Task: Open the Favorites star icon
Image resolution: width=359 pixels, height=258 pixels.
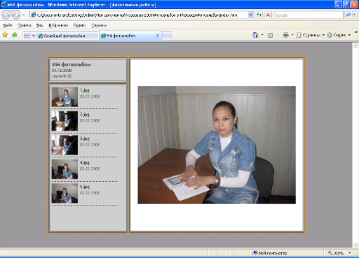Action: click(5, 35)
